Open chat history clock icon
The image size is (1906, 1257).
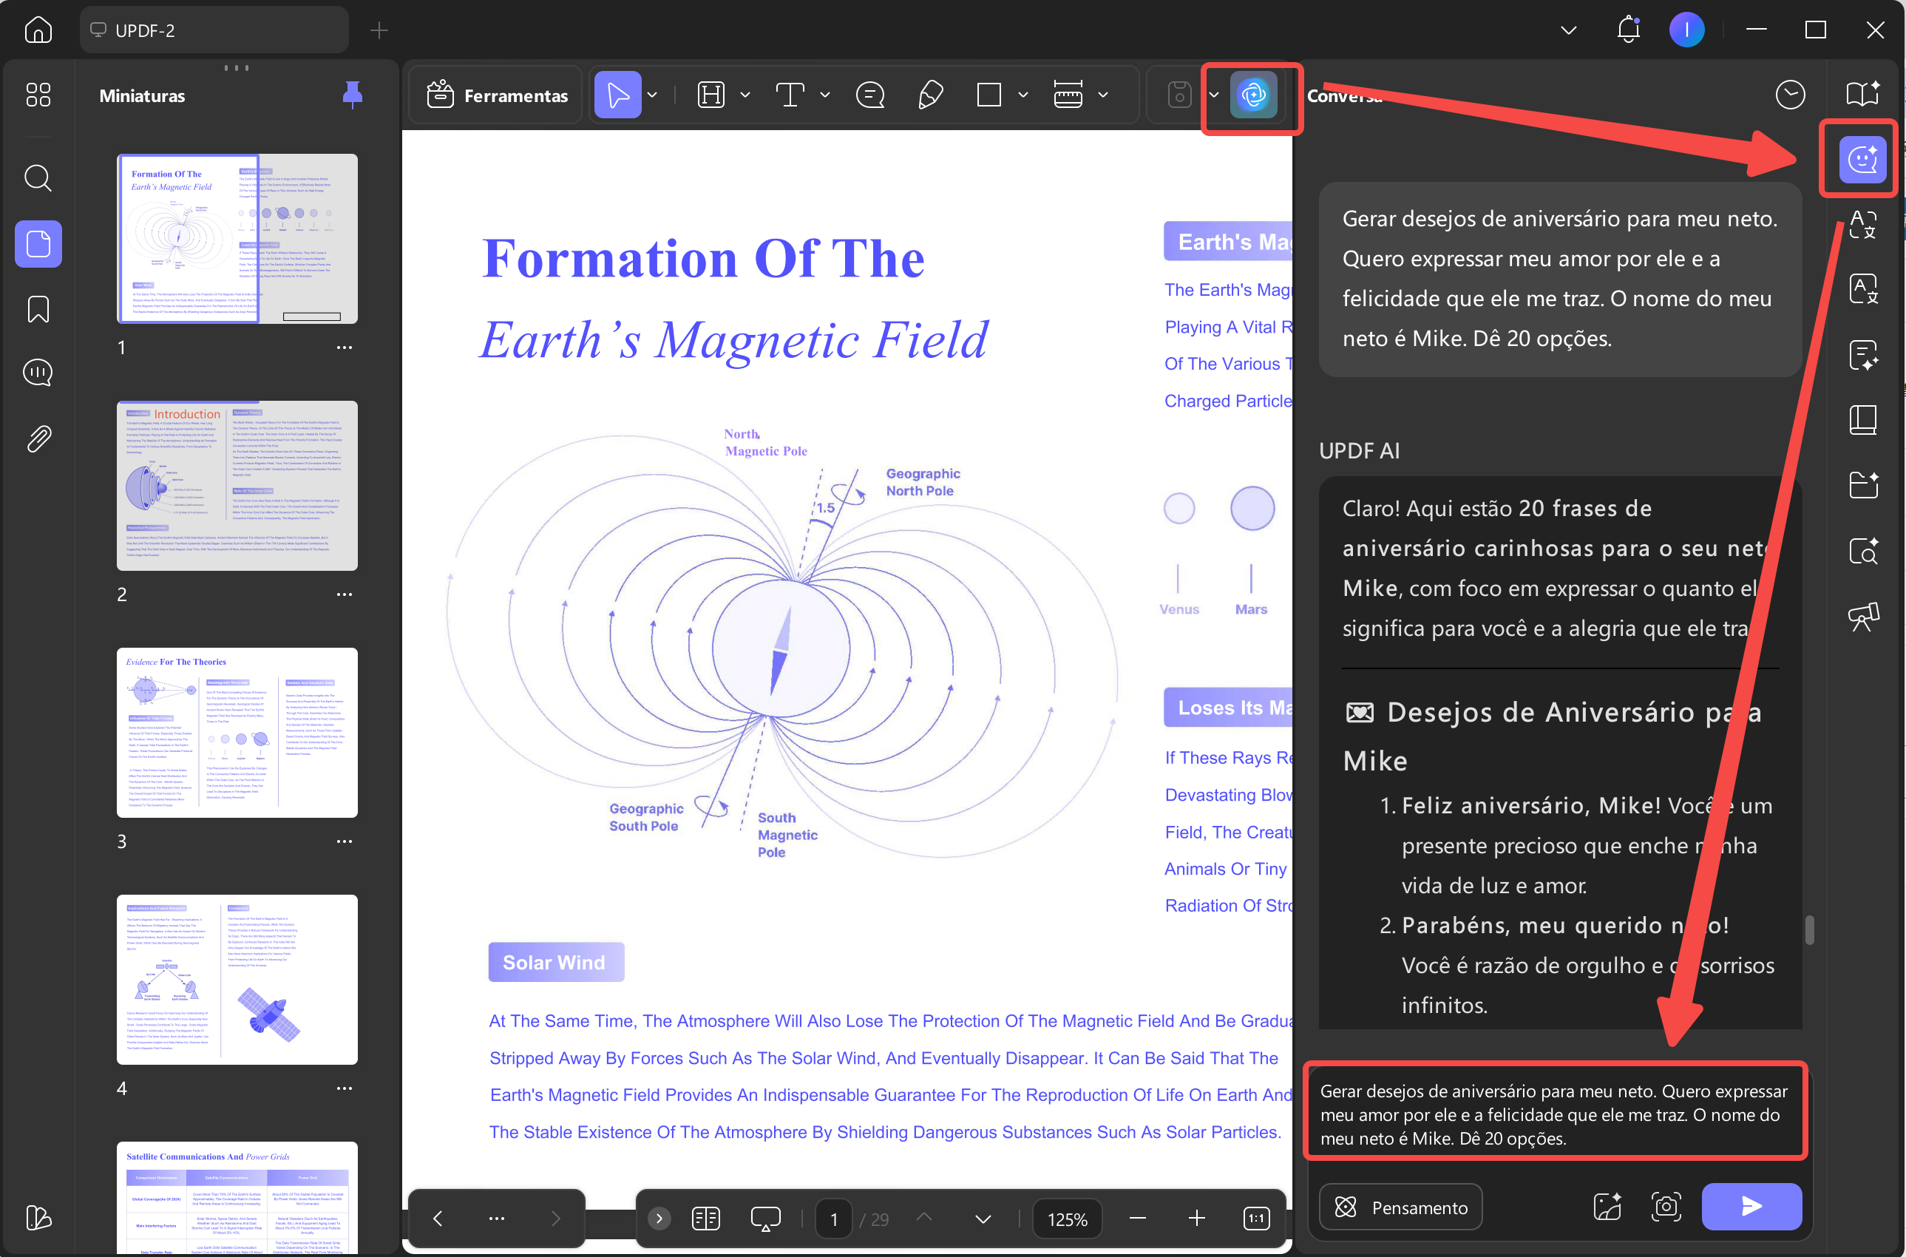[x=1789, y=95]
